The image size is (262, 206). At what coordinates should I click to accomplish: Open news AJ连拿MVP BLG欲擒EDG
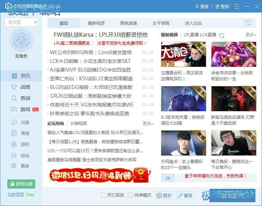(90, 70)
